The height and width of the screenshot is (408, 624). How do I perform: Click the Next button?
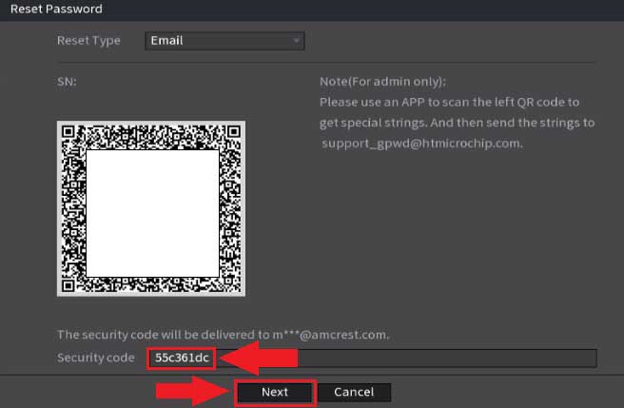tap(275, 392)
